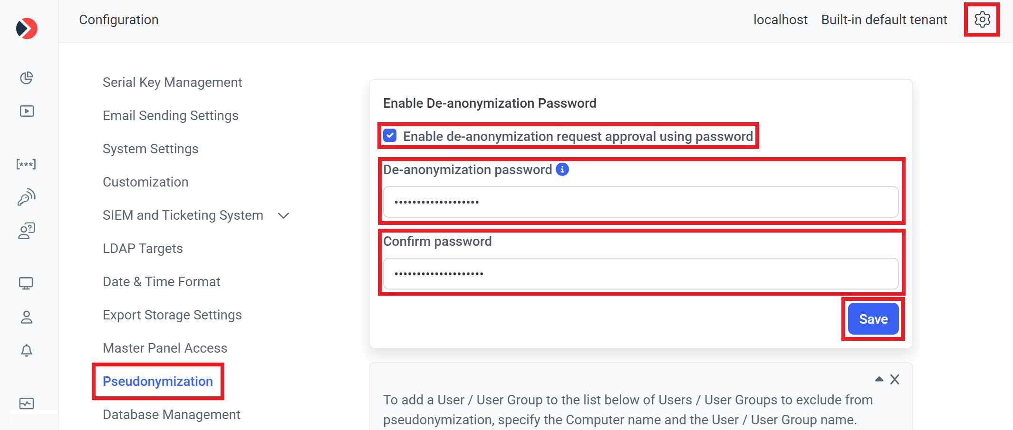Screen dimensions: 1013x430
Task: Open the system health monitor icon
Action: (x=27, y=403)
